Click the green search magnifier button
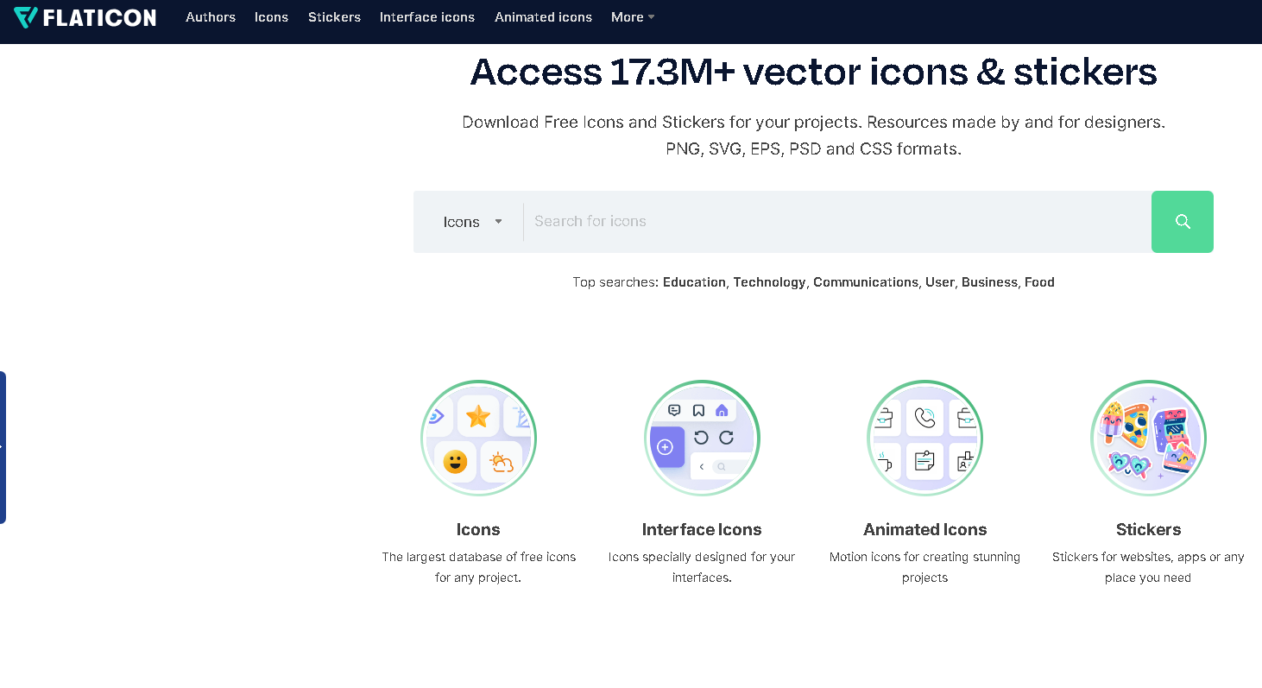 (x=1183, y=222)
